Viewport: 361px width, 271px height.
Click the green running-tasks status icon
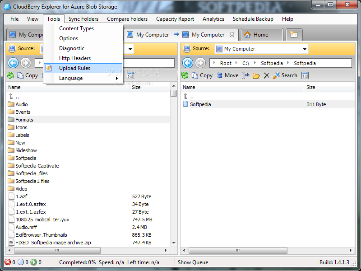pos(34,262)
